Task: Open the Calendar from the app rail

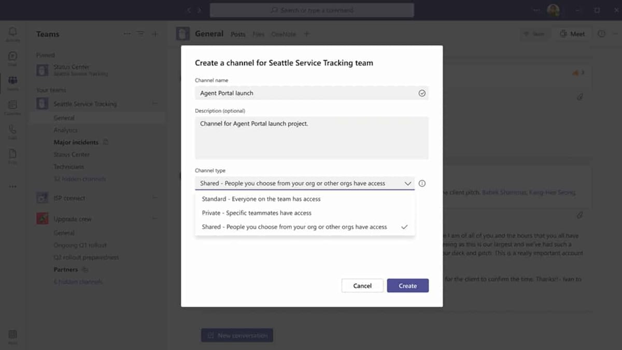Action: (x=12, y=107)
